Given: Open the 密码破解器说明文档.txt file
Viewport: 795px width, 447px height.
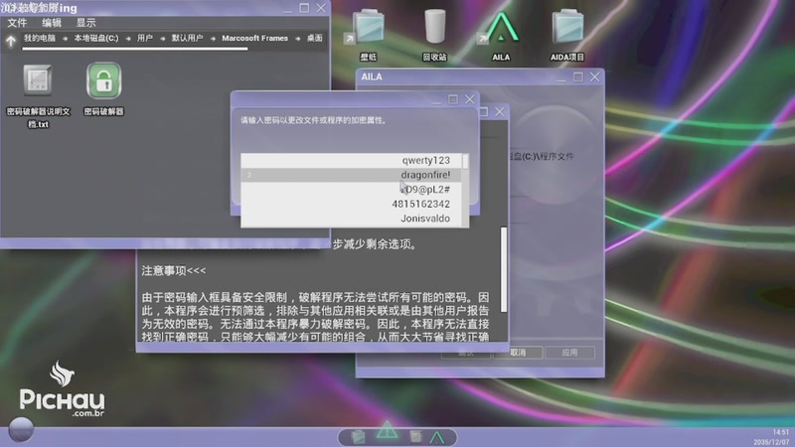Looking at the screenshot, I should (38, 81).
